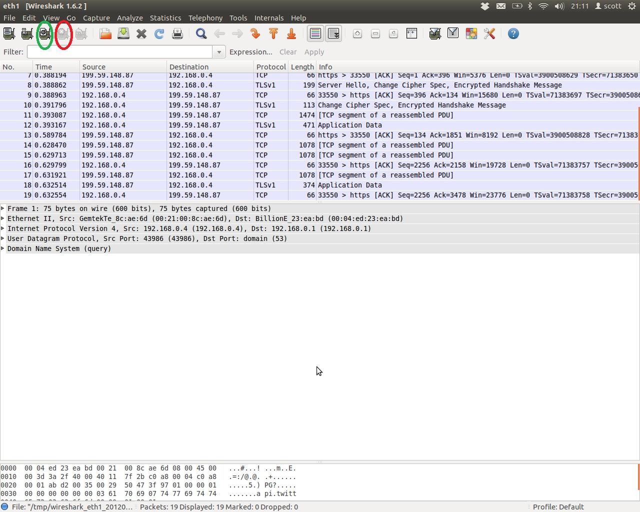Screen dimensions: 640x512
Task: Reload the capture file icon
Action: [159, 33]
